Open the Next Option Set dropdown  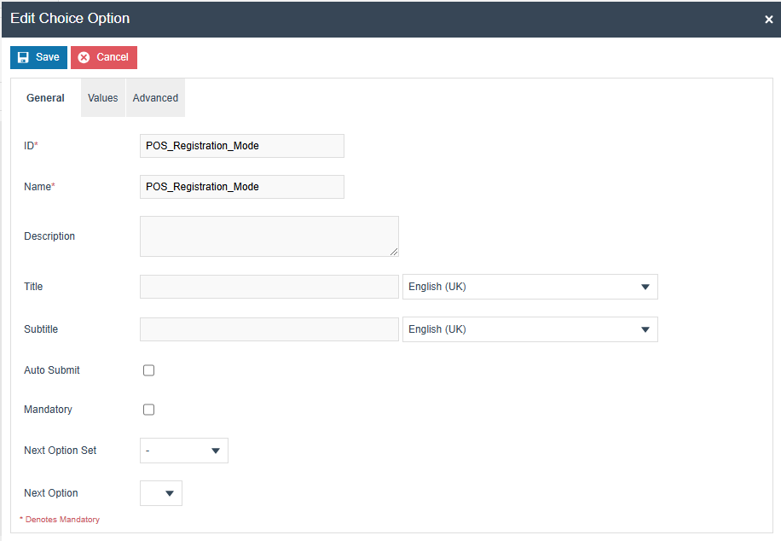(x=183, y=451)
